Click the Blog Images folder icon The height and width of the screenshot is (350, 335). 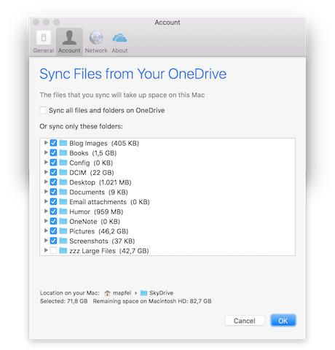[x=63, y=143]
